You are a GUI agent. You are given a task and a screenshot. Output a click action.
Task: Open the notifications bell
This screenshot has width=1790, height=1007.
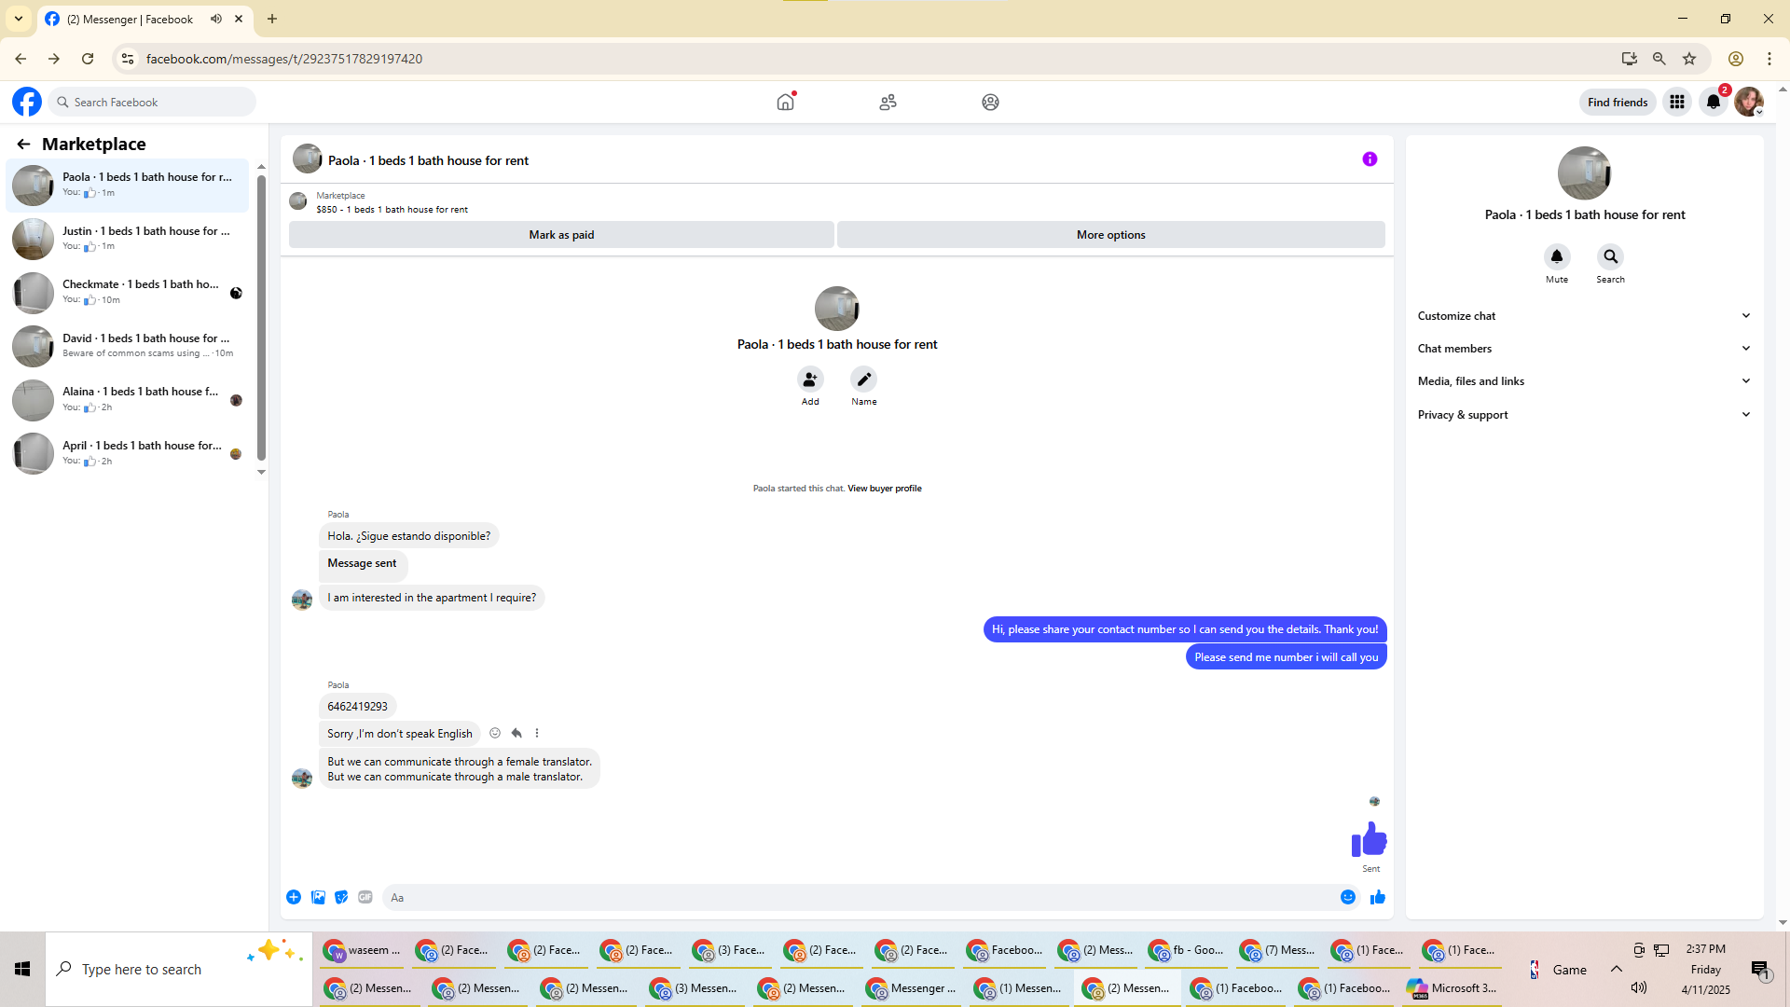[1714, 102]
